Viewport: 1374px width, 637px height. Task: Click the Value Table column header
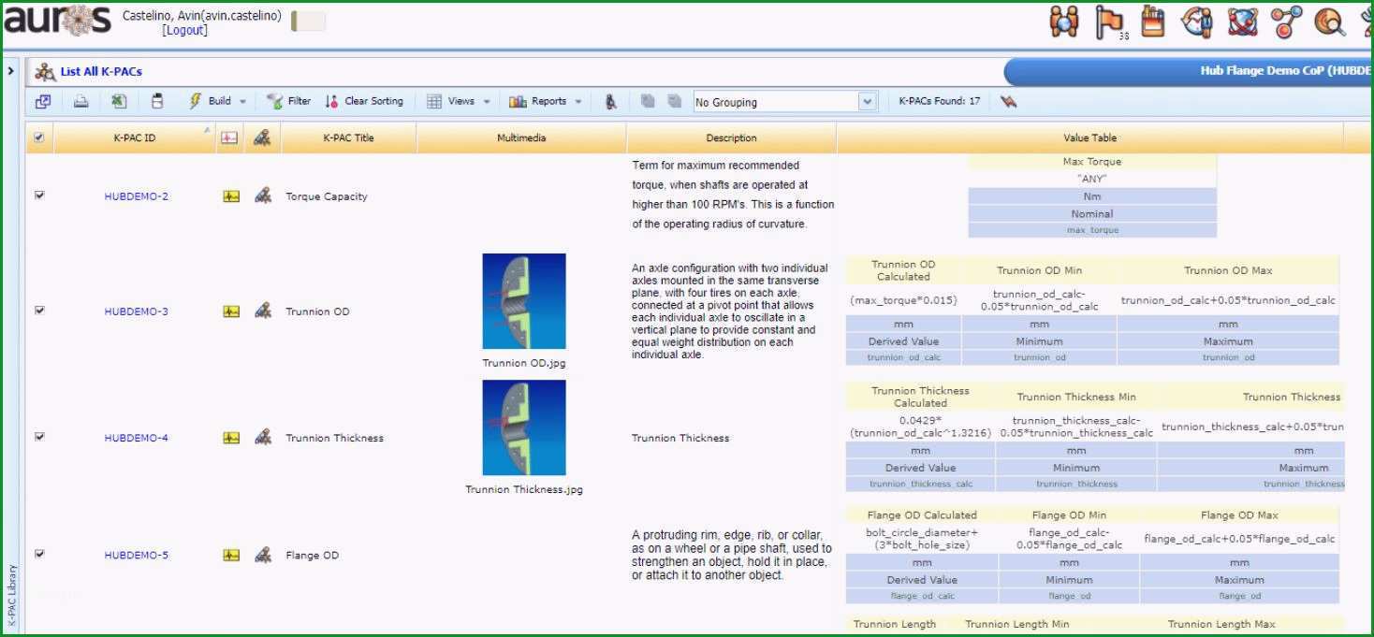point(1089,138)
